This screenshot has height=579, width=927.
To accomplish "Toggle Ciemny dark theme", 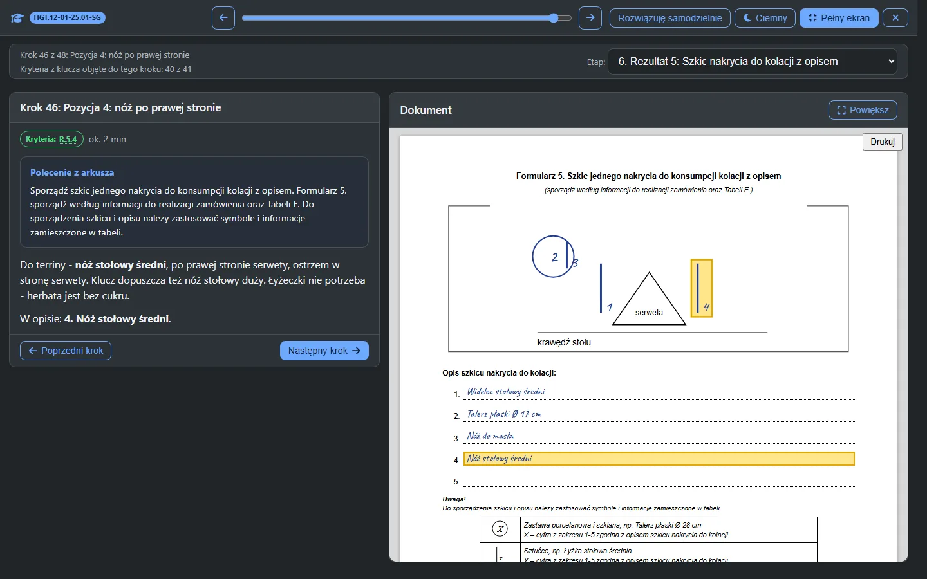I will tap(765, 18).
